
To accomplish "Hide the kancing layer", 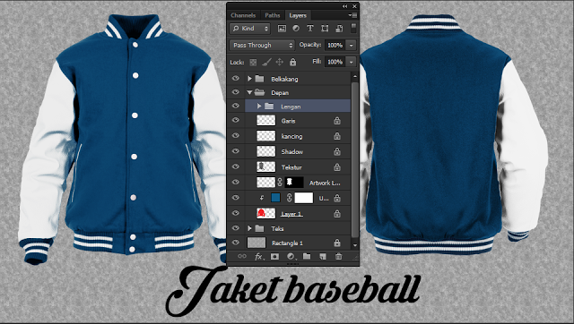I will [236, 135].
